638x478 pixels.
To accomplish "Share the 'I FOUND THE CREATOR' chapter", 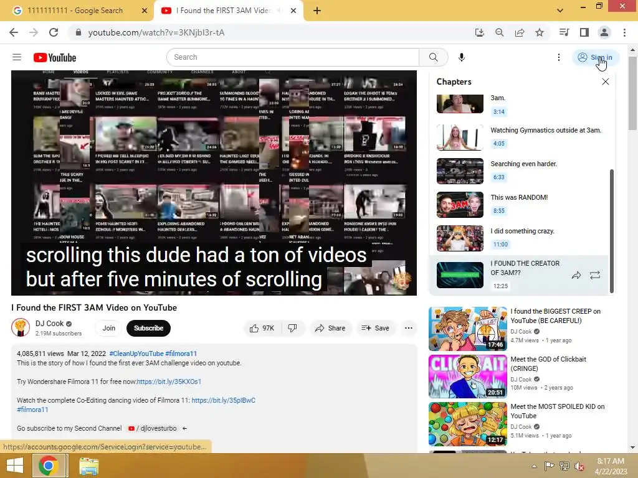I will (x=576, y=275).
